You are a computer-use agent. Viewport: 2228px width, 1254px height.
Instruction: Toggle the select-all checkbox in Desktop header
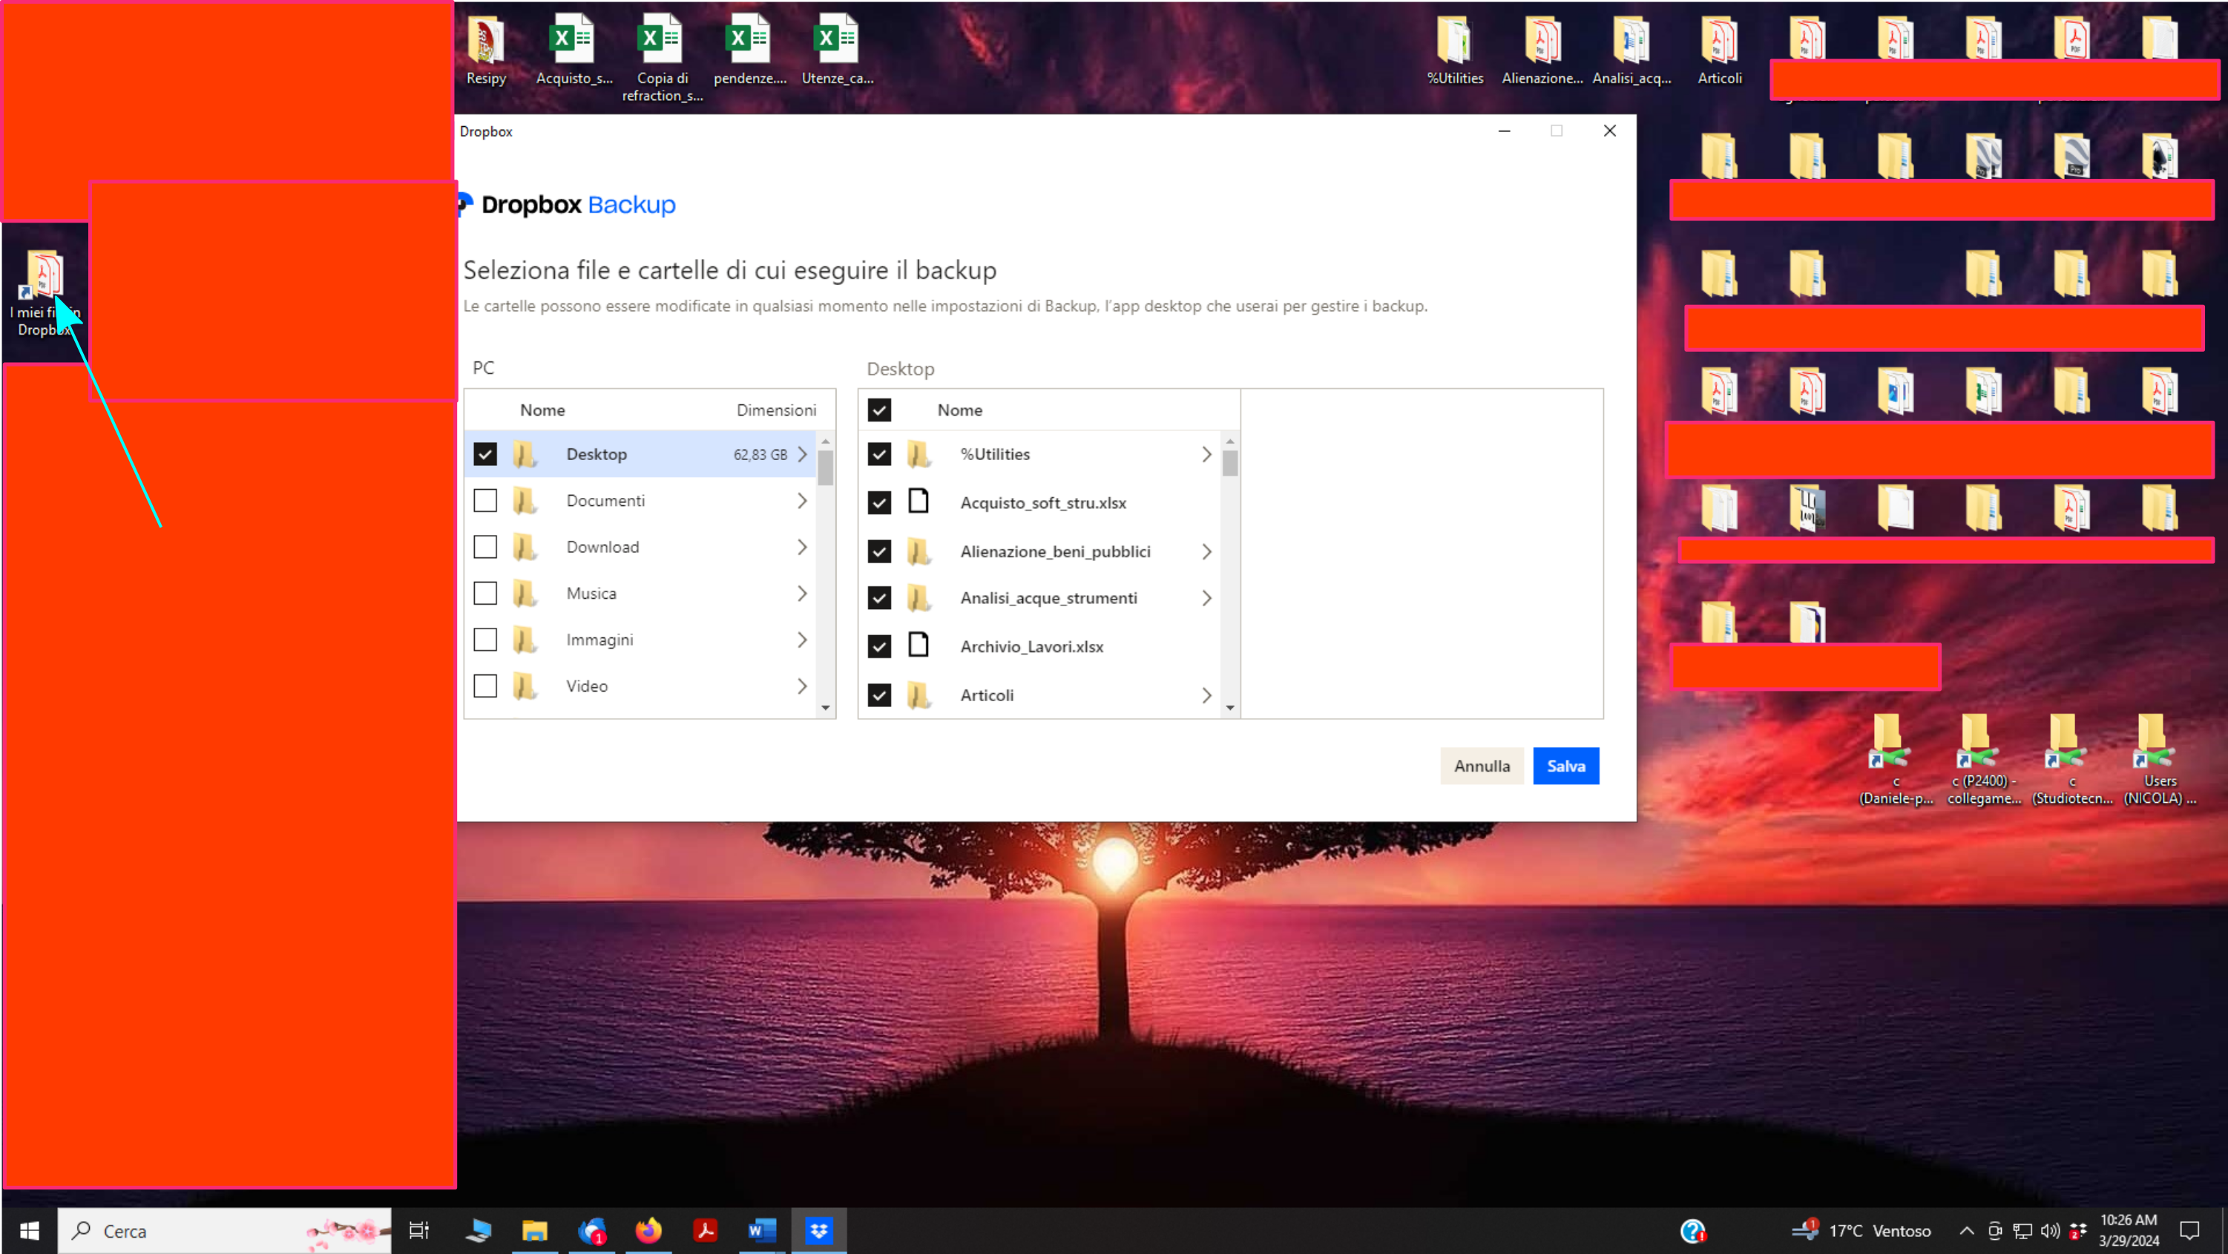tap(880, 410)
